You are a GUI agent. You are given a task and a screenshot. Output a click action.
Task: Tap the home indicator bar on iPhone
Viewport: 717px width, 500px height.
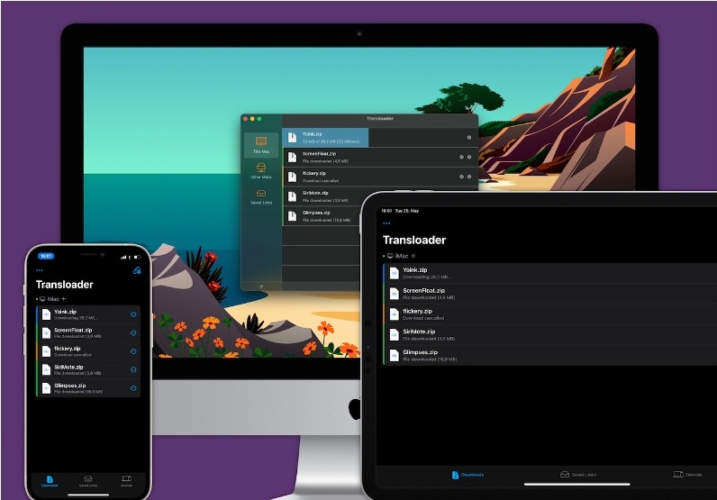(x=88, y=495)
